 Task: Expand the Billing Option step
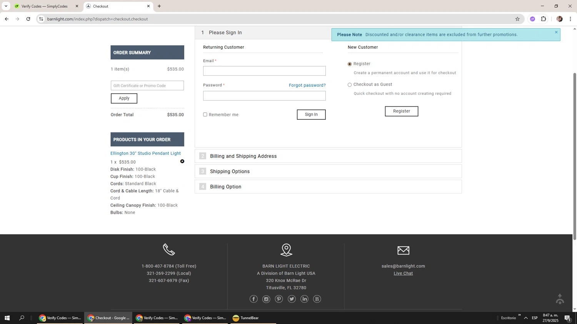click(x=328, y=187)
